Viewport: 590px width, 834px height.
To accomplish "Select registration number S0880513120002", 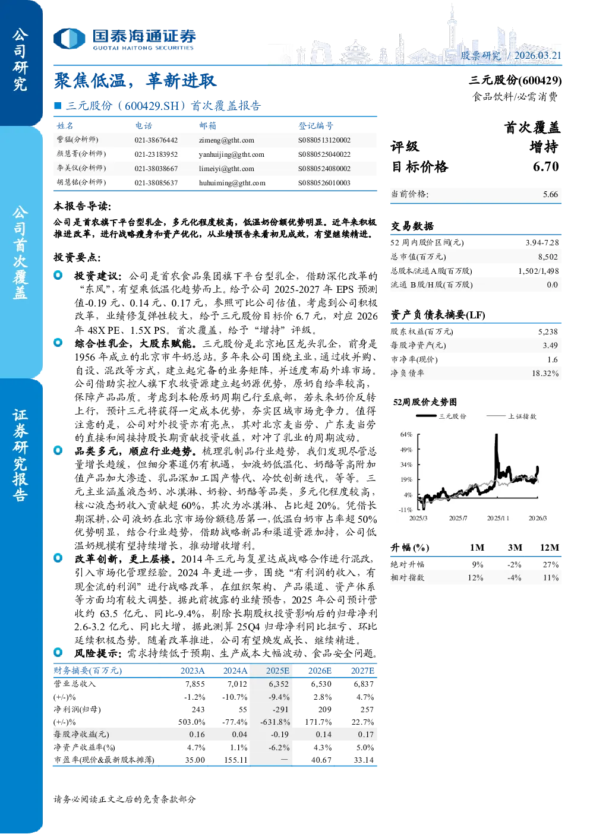I will click(324, 140).
